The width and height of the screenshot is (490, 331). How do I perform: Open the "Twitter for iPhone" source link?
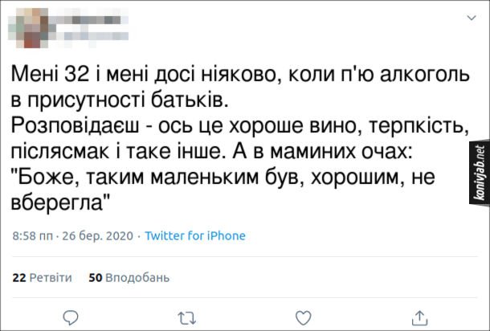coord(195,236)
